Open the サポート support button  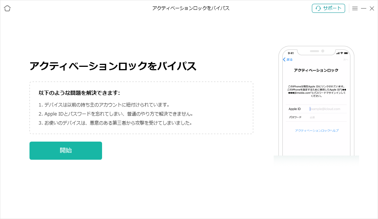[328, 8]
